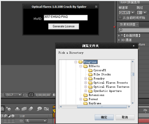149x124 pixels.
Task: Switch to the 效果和预置 panel tab
Action: click(127, 25)
